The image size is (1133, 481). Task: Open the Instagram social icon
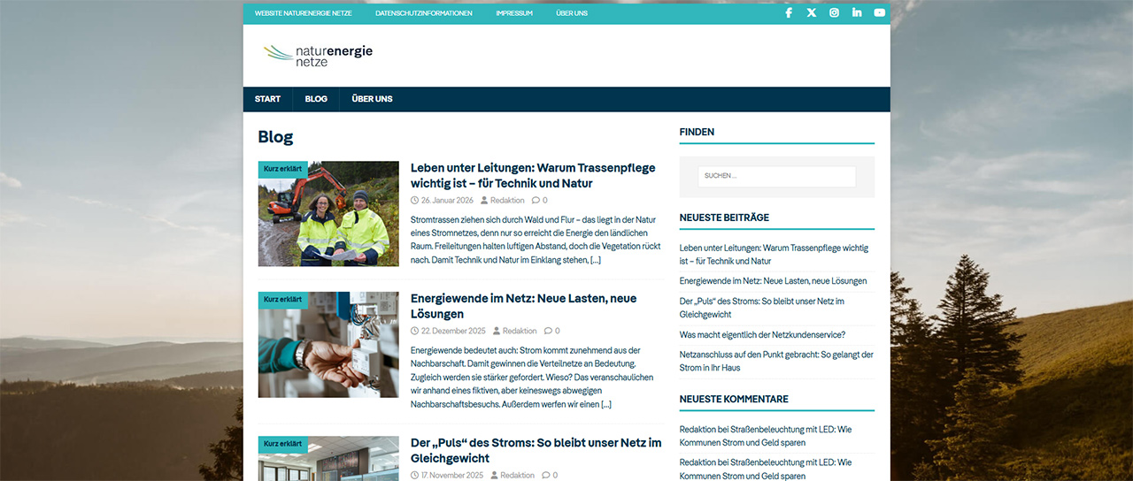(x=834, y=13)
